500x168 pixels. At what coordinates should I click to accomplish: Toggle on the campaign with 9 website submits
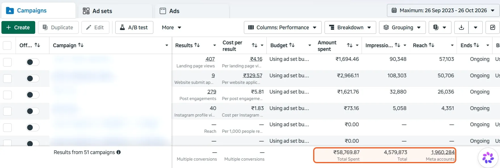click(33, 78)
